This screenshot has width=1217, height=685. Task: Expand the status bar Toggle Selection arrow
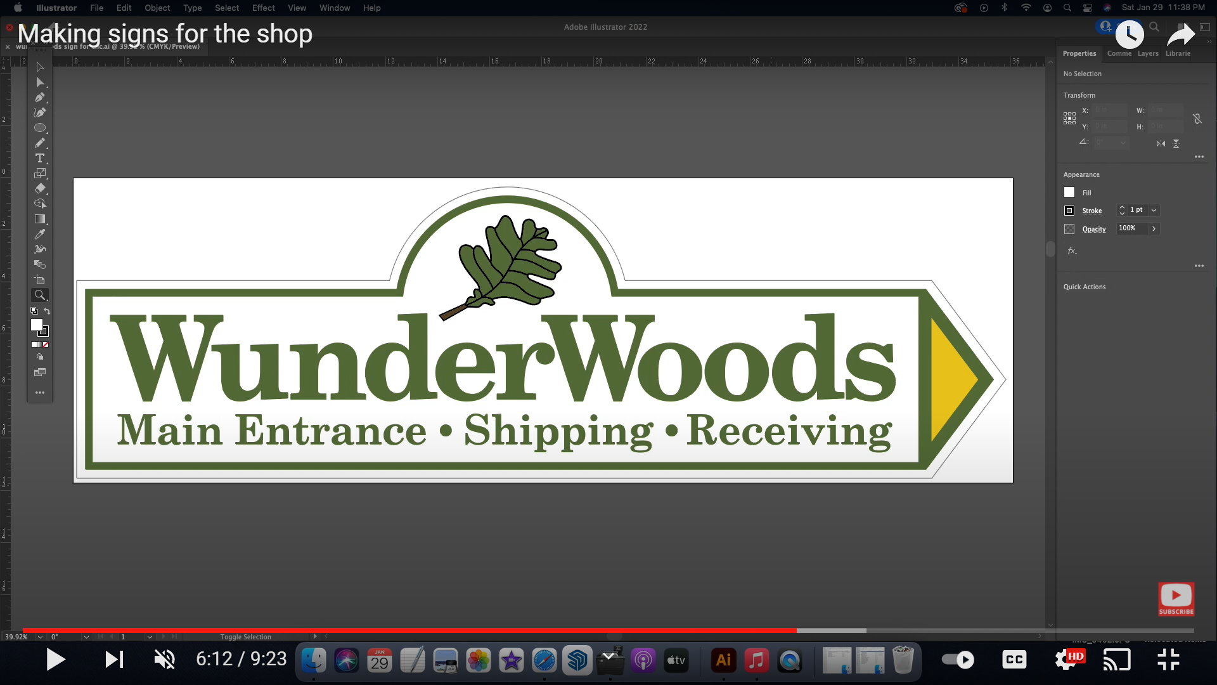coord(315,637)
